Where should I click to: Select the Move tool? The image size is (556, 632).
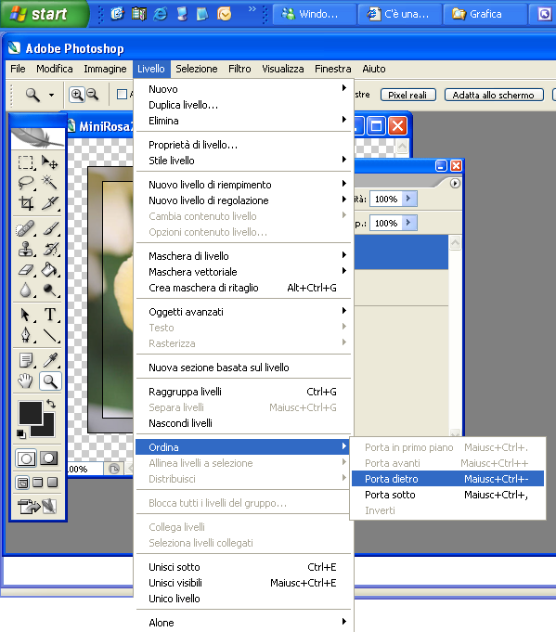click(49, 162)
